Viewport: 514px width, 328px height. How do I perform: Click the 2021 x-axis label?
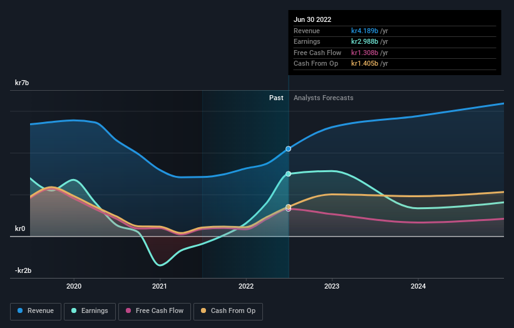click(159, 286)
